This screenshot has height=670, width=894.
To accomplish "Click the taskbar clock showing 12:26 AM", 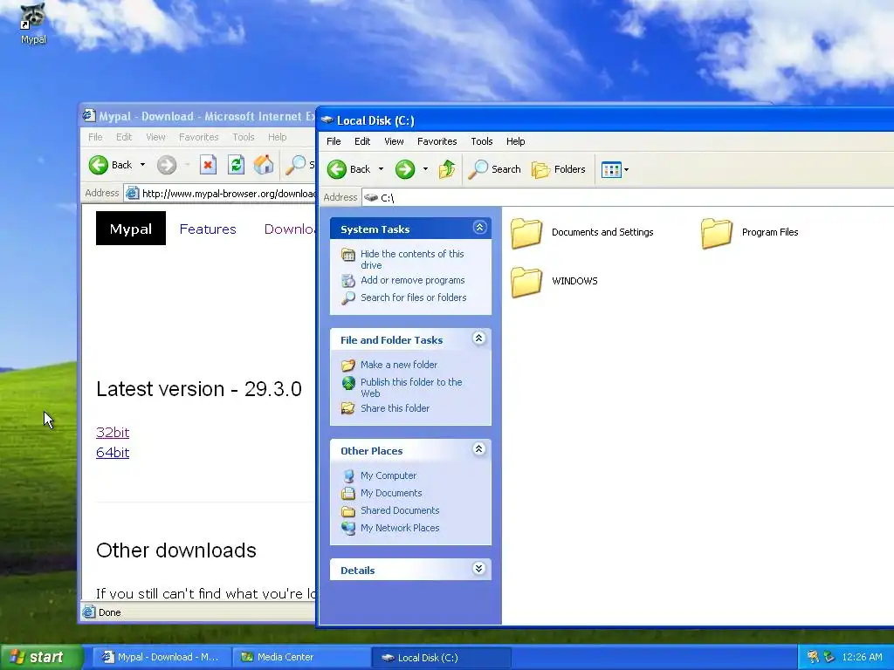I will 862,657.
